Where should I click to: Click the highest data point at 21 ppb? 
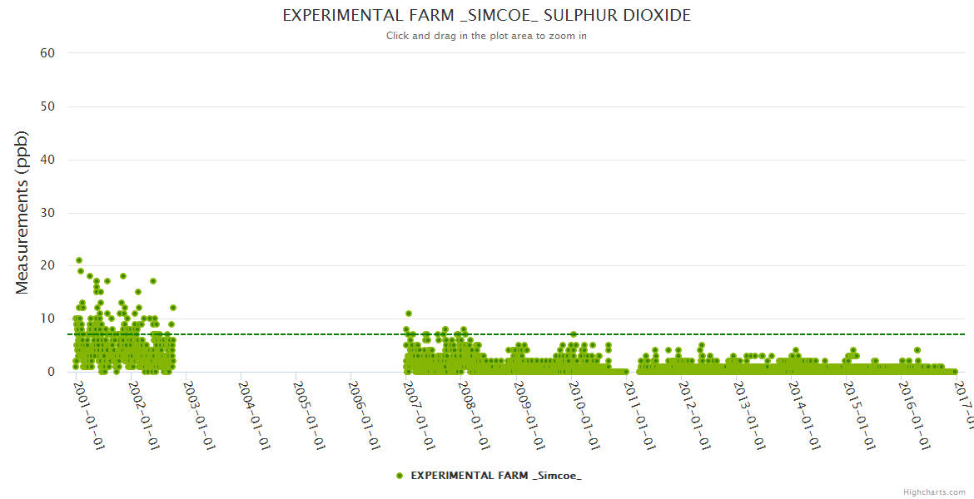coord(79,260)
